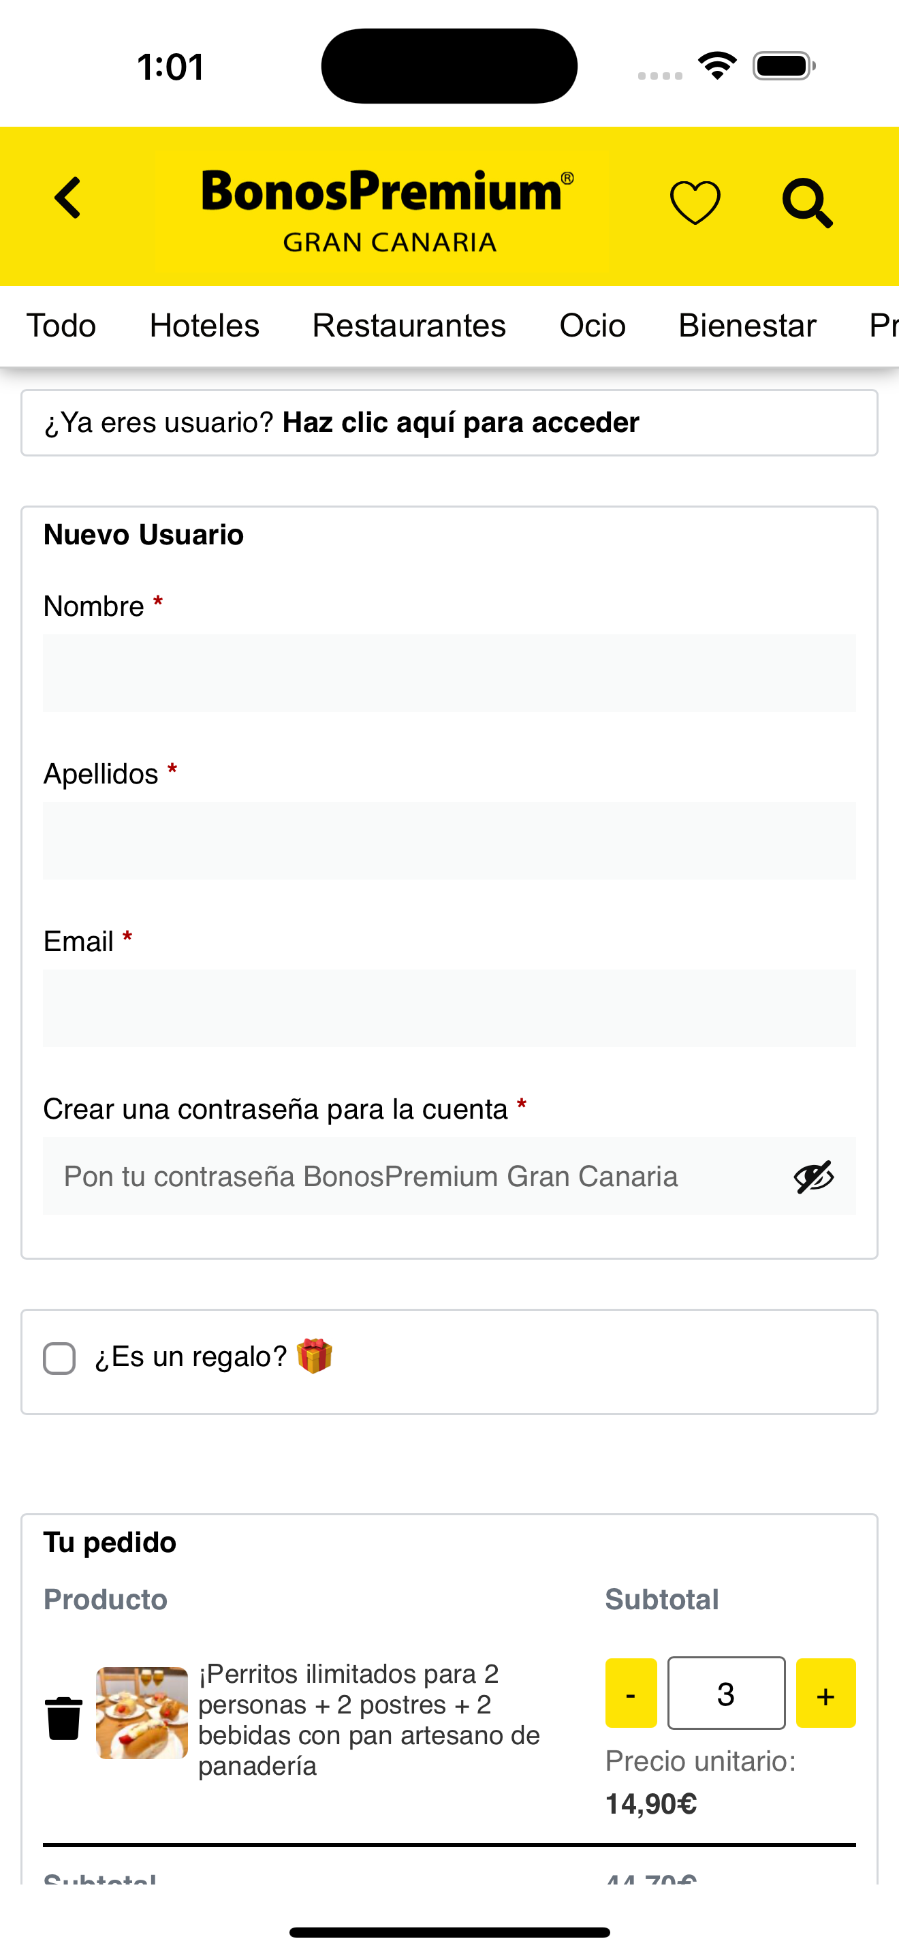Open the Hoteles category tab
899x1954 pixels.
(204, 326)
